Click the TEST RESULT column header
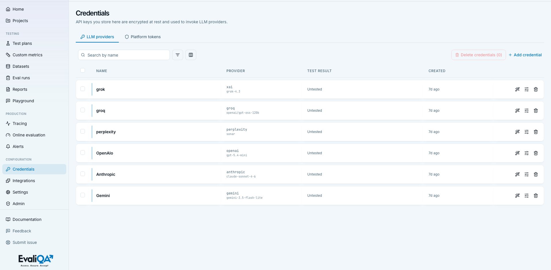551x270 pixels. coord(319,71)
